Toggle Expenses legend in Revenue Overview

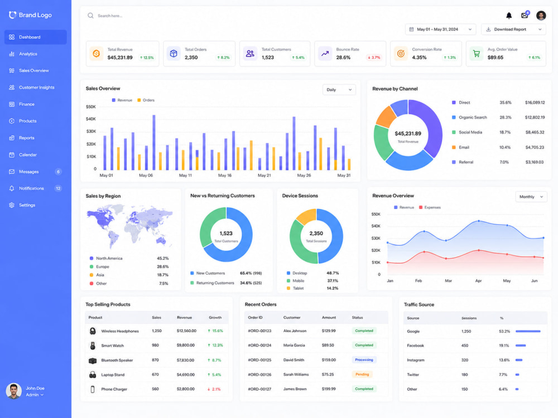click(430, 207)
